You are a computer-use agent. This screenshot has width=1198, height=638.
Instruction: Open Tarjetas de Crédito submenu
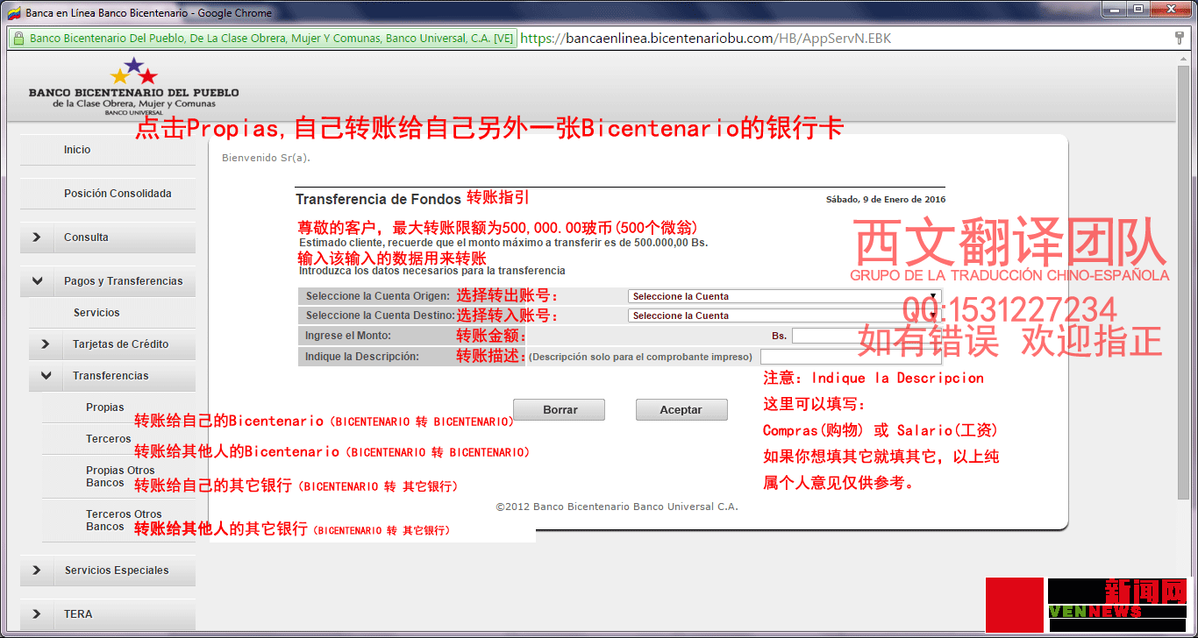tap(121, 344)
